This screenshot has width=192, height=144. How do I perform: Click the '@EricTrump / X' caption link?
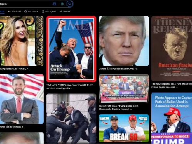point(12,127)
